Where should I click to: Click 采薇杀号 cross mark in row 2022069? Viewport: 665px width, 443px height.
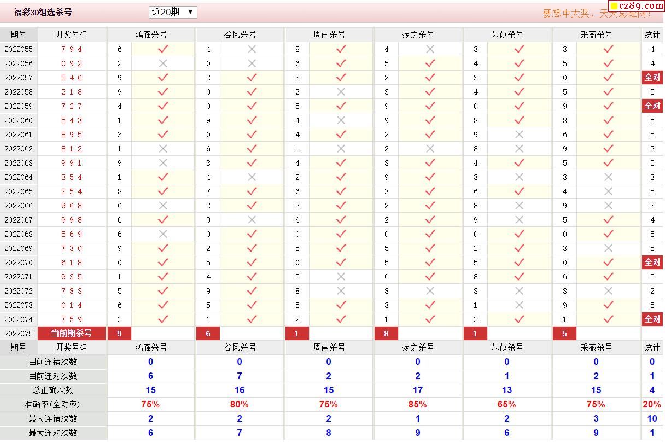(608, 248)
